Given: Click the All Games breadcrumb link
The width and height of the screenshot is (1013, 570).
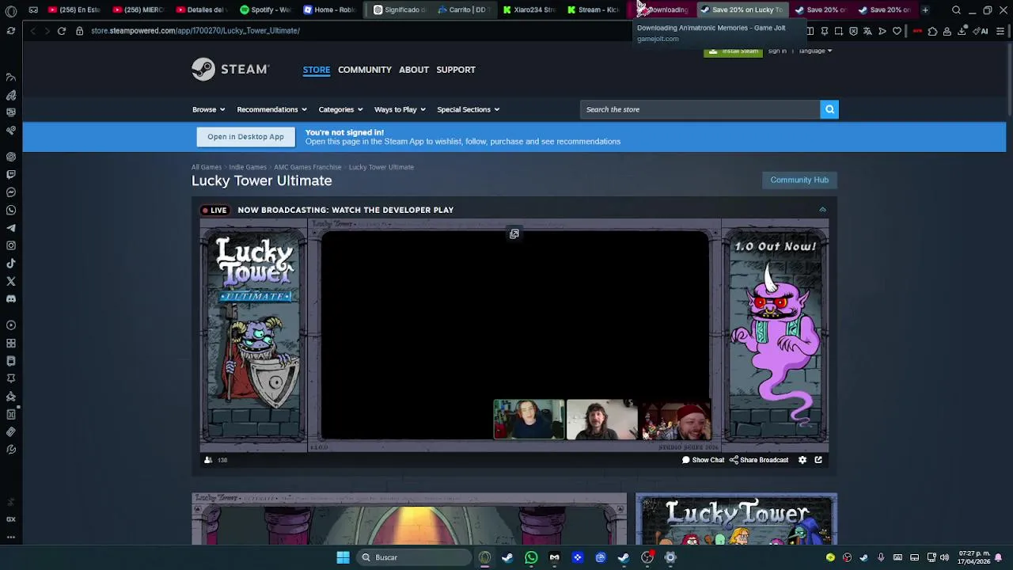Looking at the screenshot, I should (x=207, y=167).
